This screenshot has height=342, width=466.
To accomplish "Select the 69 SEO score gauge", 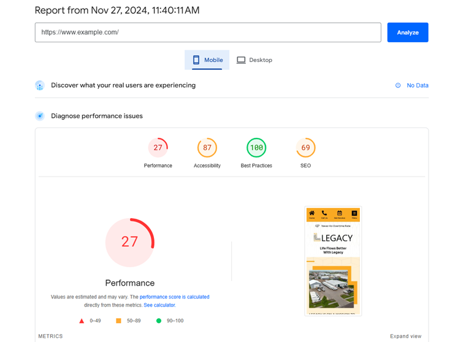I will (x=305, y=148).
